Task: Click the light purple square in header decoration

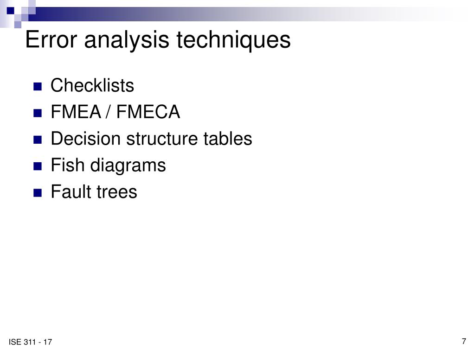Action: [18, 25]
